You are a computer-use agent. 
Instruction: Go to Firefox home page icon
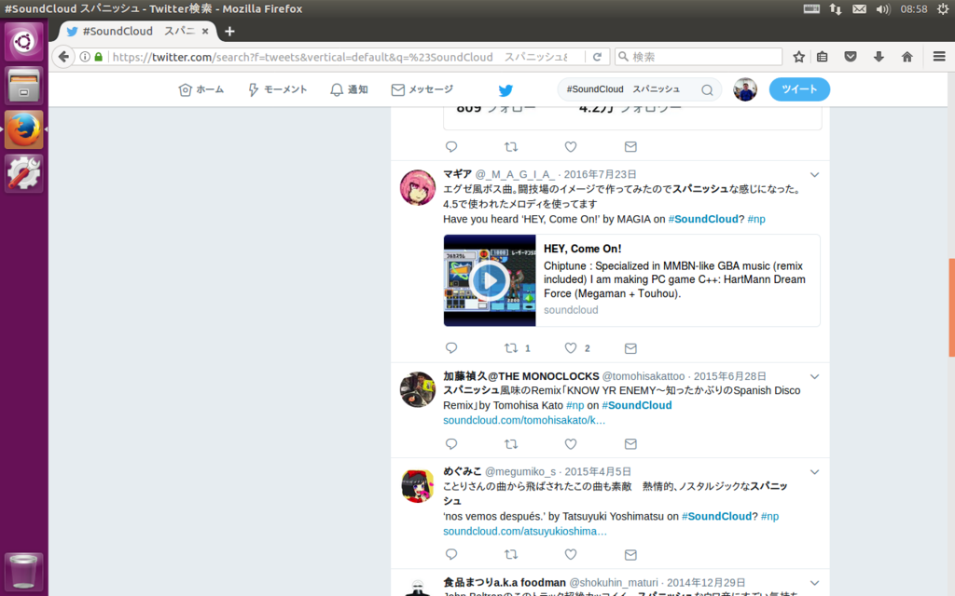[907, 57]
